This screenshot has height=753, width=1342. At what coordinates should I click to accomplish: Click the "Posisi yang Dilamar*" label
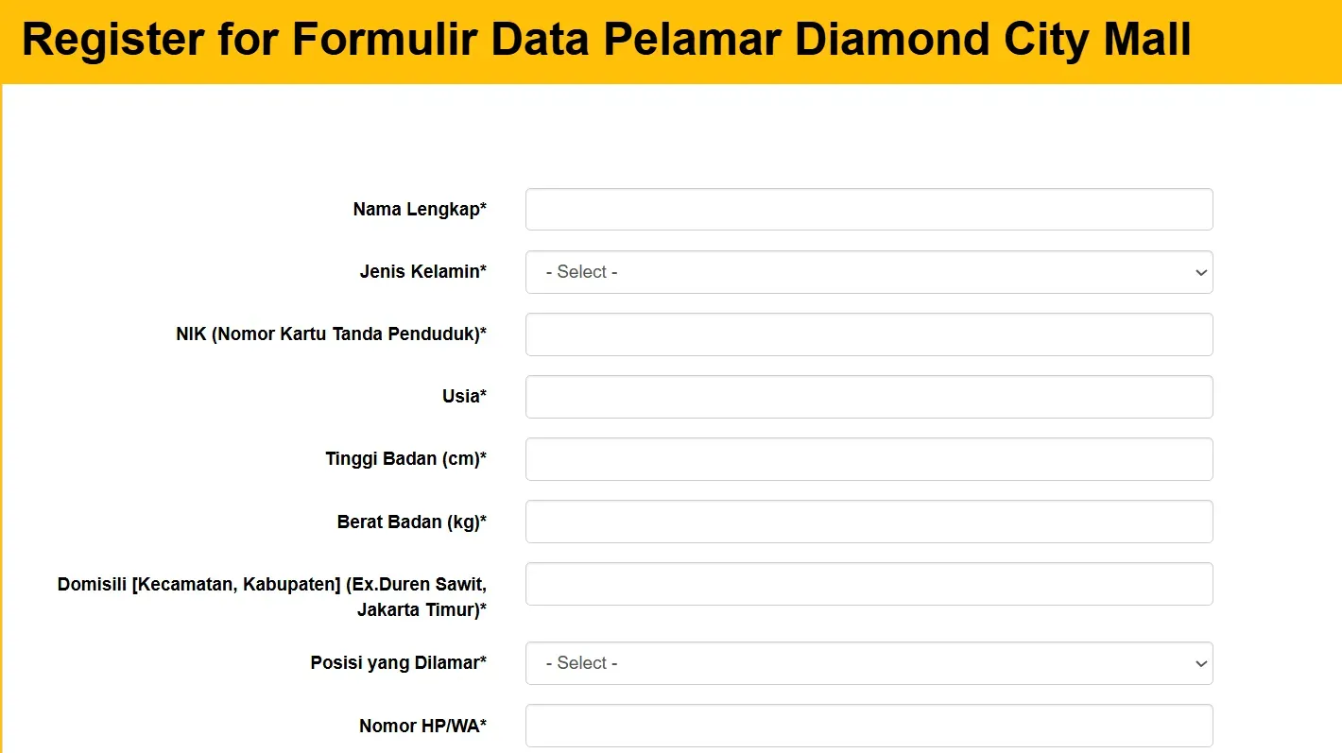(398, 663)
